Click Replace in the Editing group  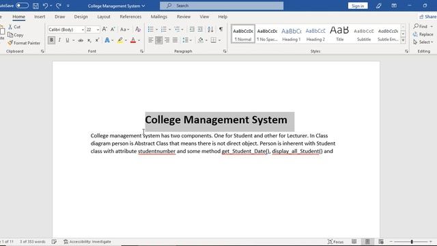423,34
